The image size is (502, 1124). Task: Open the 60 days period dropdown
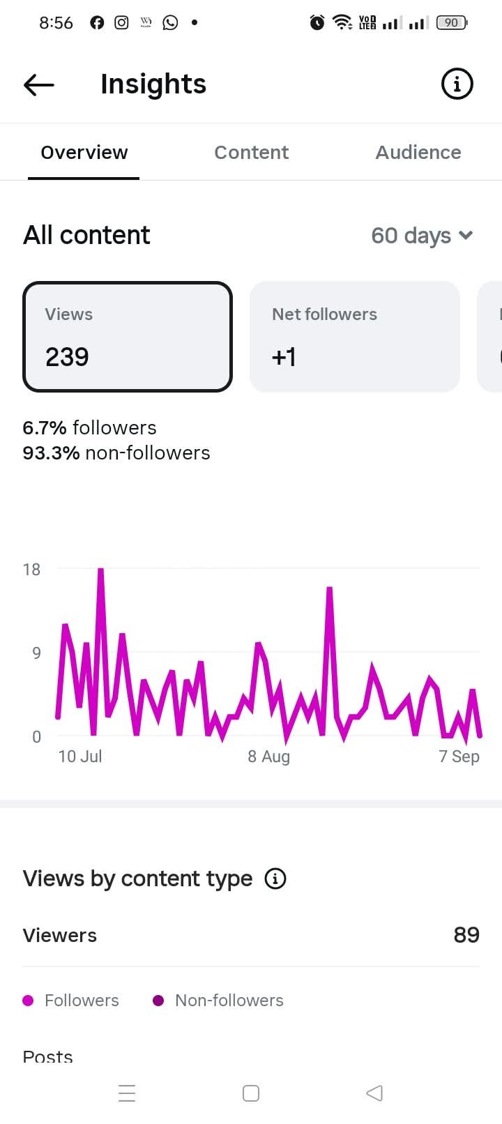point(423,236)
